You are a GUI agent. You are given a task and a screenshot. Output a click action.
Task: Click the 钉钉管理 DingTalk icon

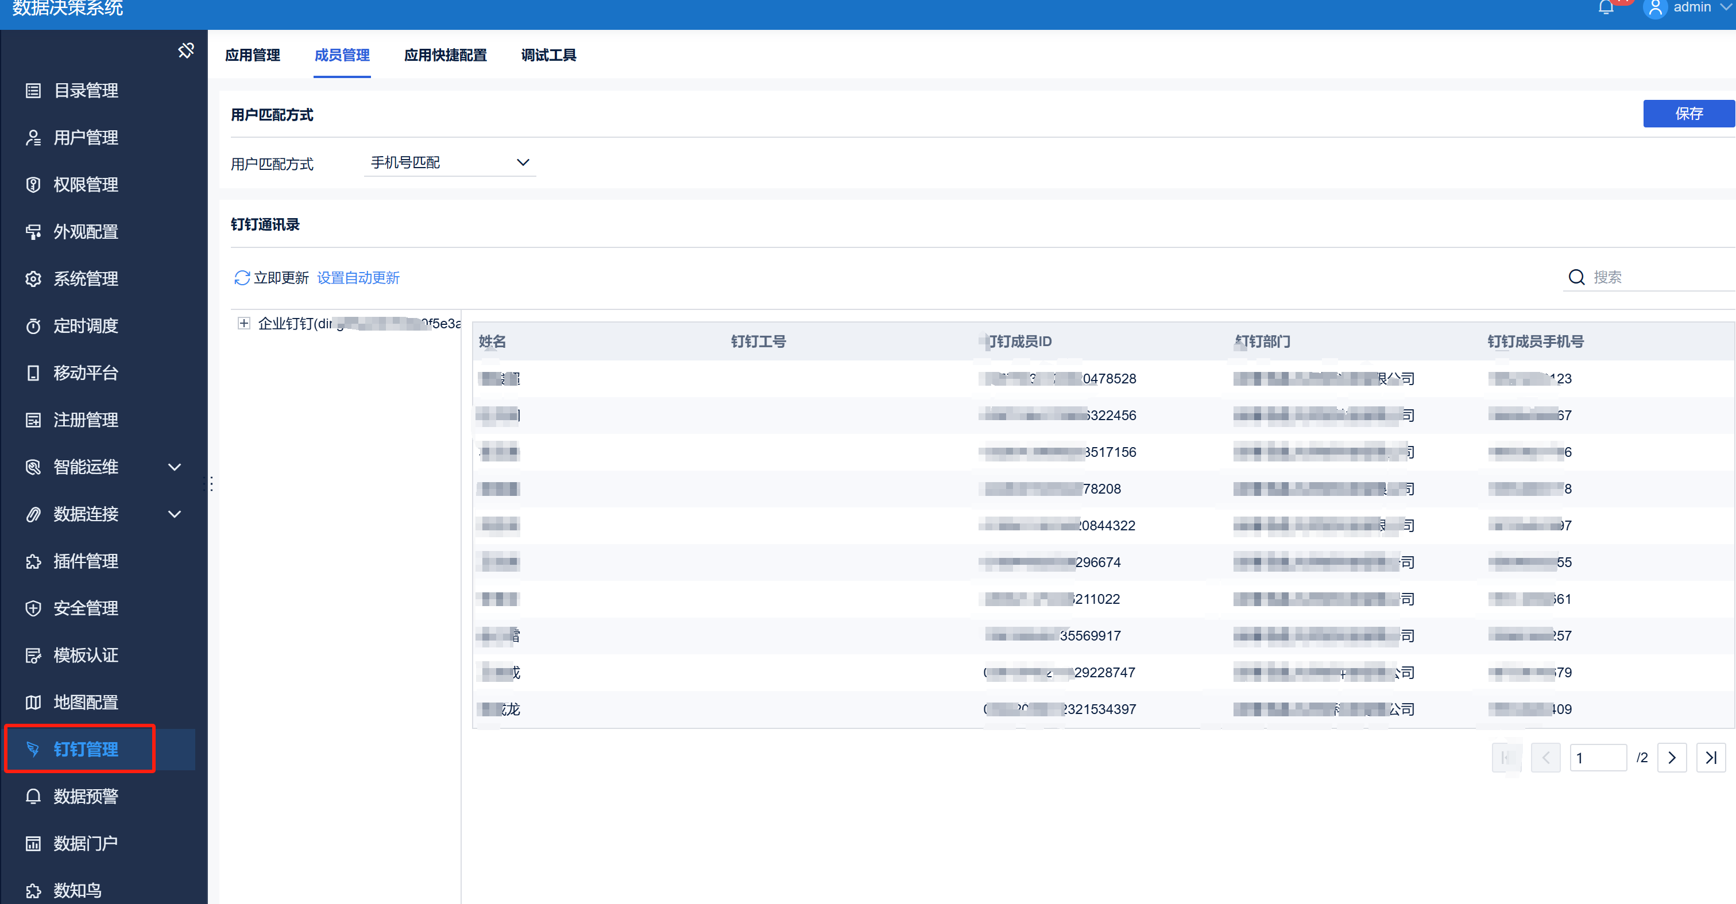pos(33,749)
